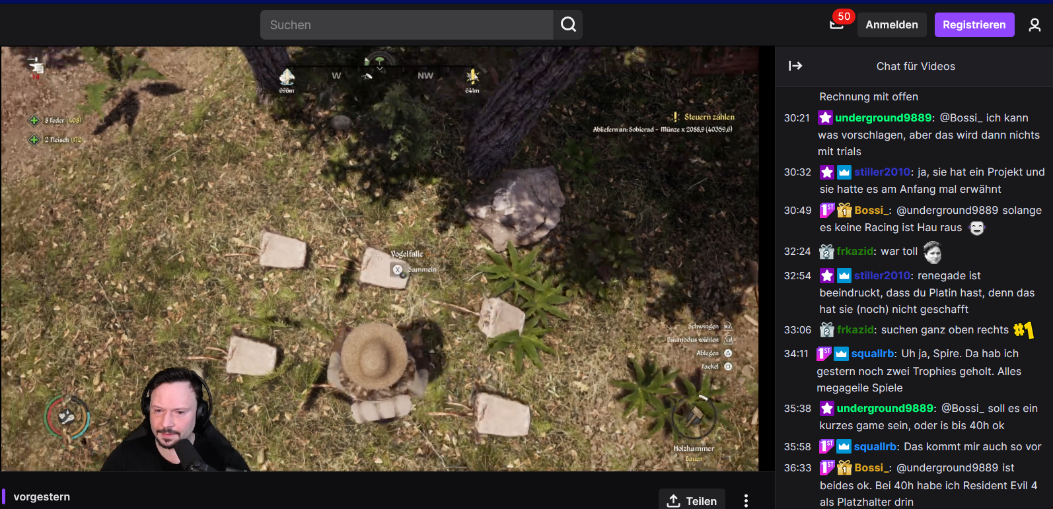
Task: Focus the Suchen search field
Action: coord(407,25)
